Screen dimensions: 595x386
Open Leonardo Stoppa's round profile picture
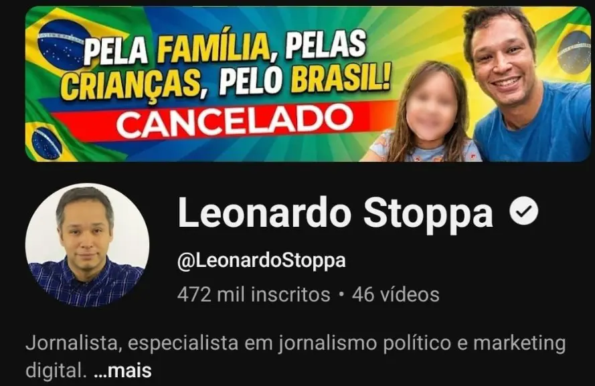[x=87, y=245]
